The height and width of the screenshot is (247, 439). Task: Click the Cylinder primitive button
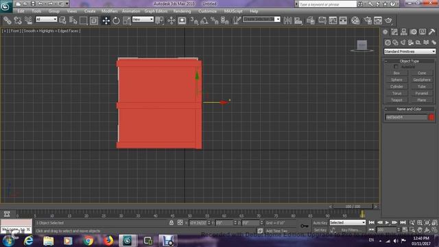[396, 86]
